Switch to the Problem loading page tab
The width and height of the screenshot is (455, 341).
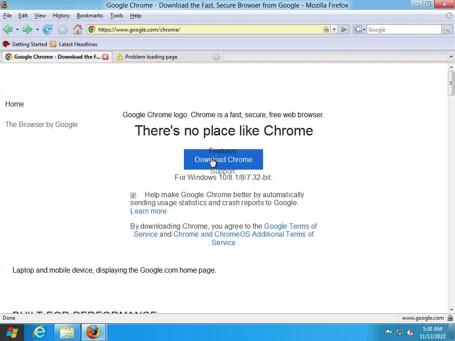click(168, 57)
